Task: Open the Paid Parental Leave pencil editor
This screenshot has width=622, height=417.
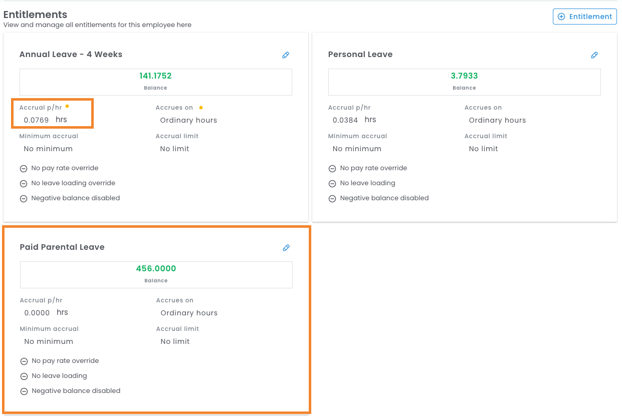Action: tap(286, 248)
